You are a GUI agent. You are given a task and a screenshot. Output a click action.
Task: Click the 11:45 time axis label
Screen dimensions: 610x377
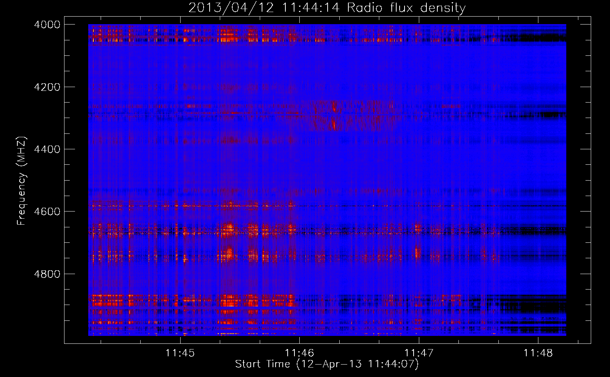click(x=180, y=353)
